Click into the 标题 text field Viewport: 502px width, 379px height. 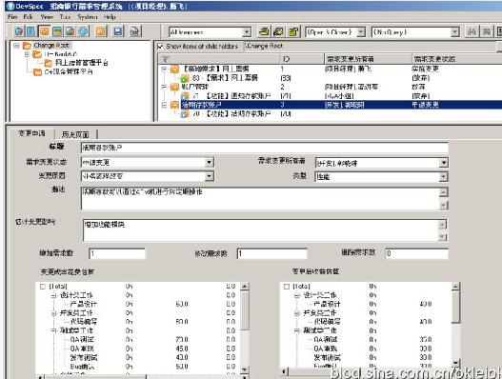coord(265,149)
